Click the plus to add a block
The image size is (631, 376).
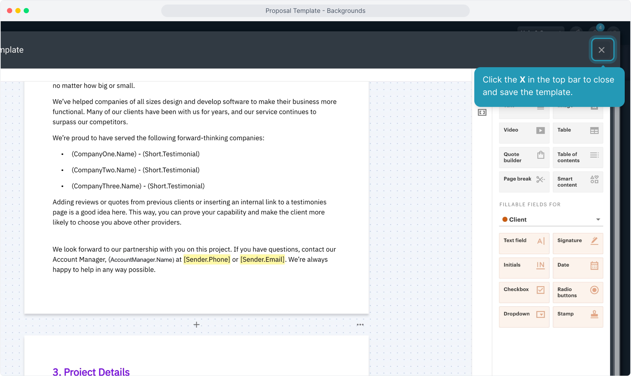[196, 324]
